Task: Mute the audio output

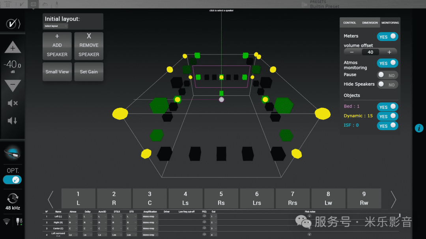Action: (x=13, y=103)
